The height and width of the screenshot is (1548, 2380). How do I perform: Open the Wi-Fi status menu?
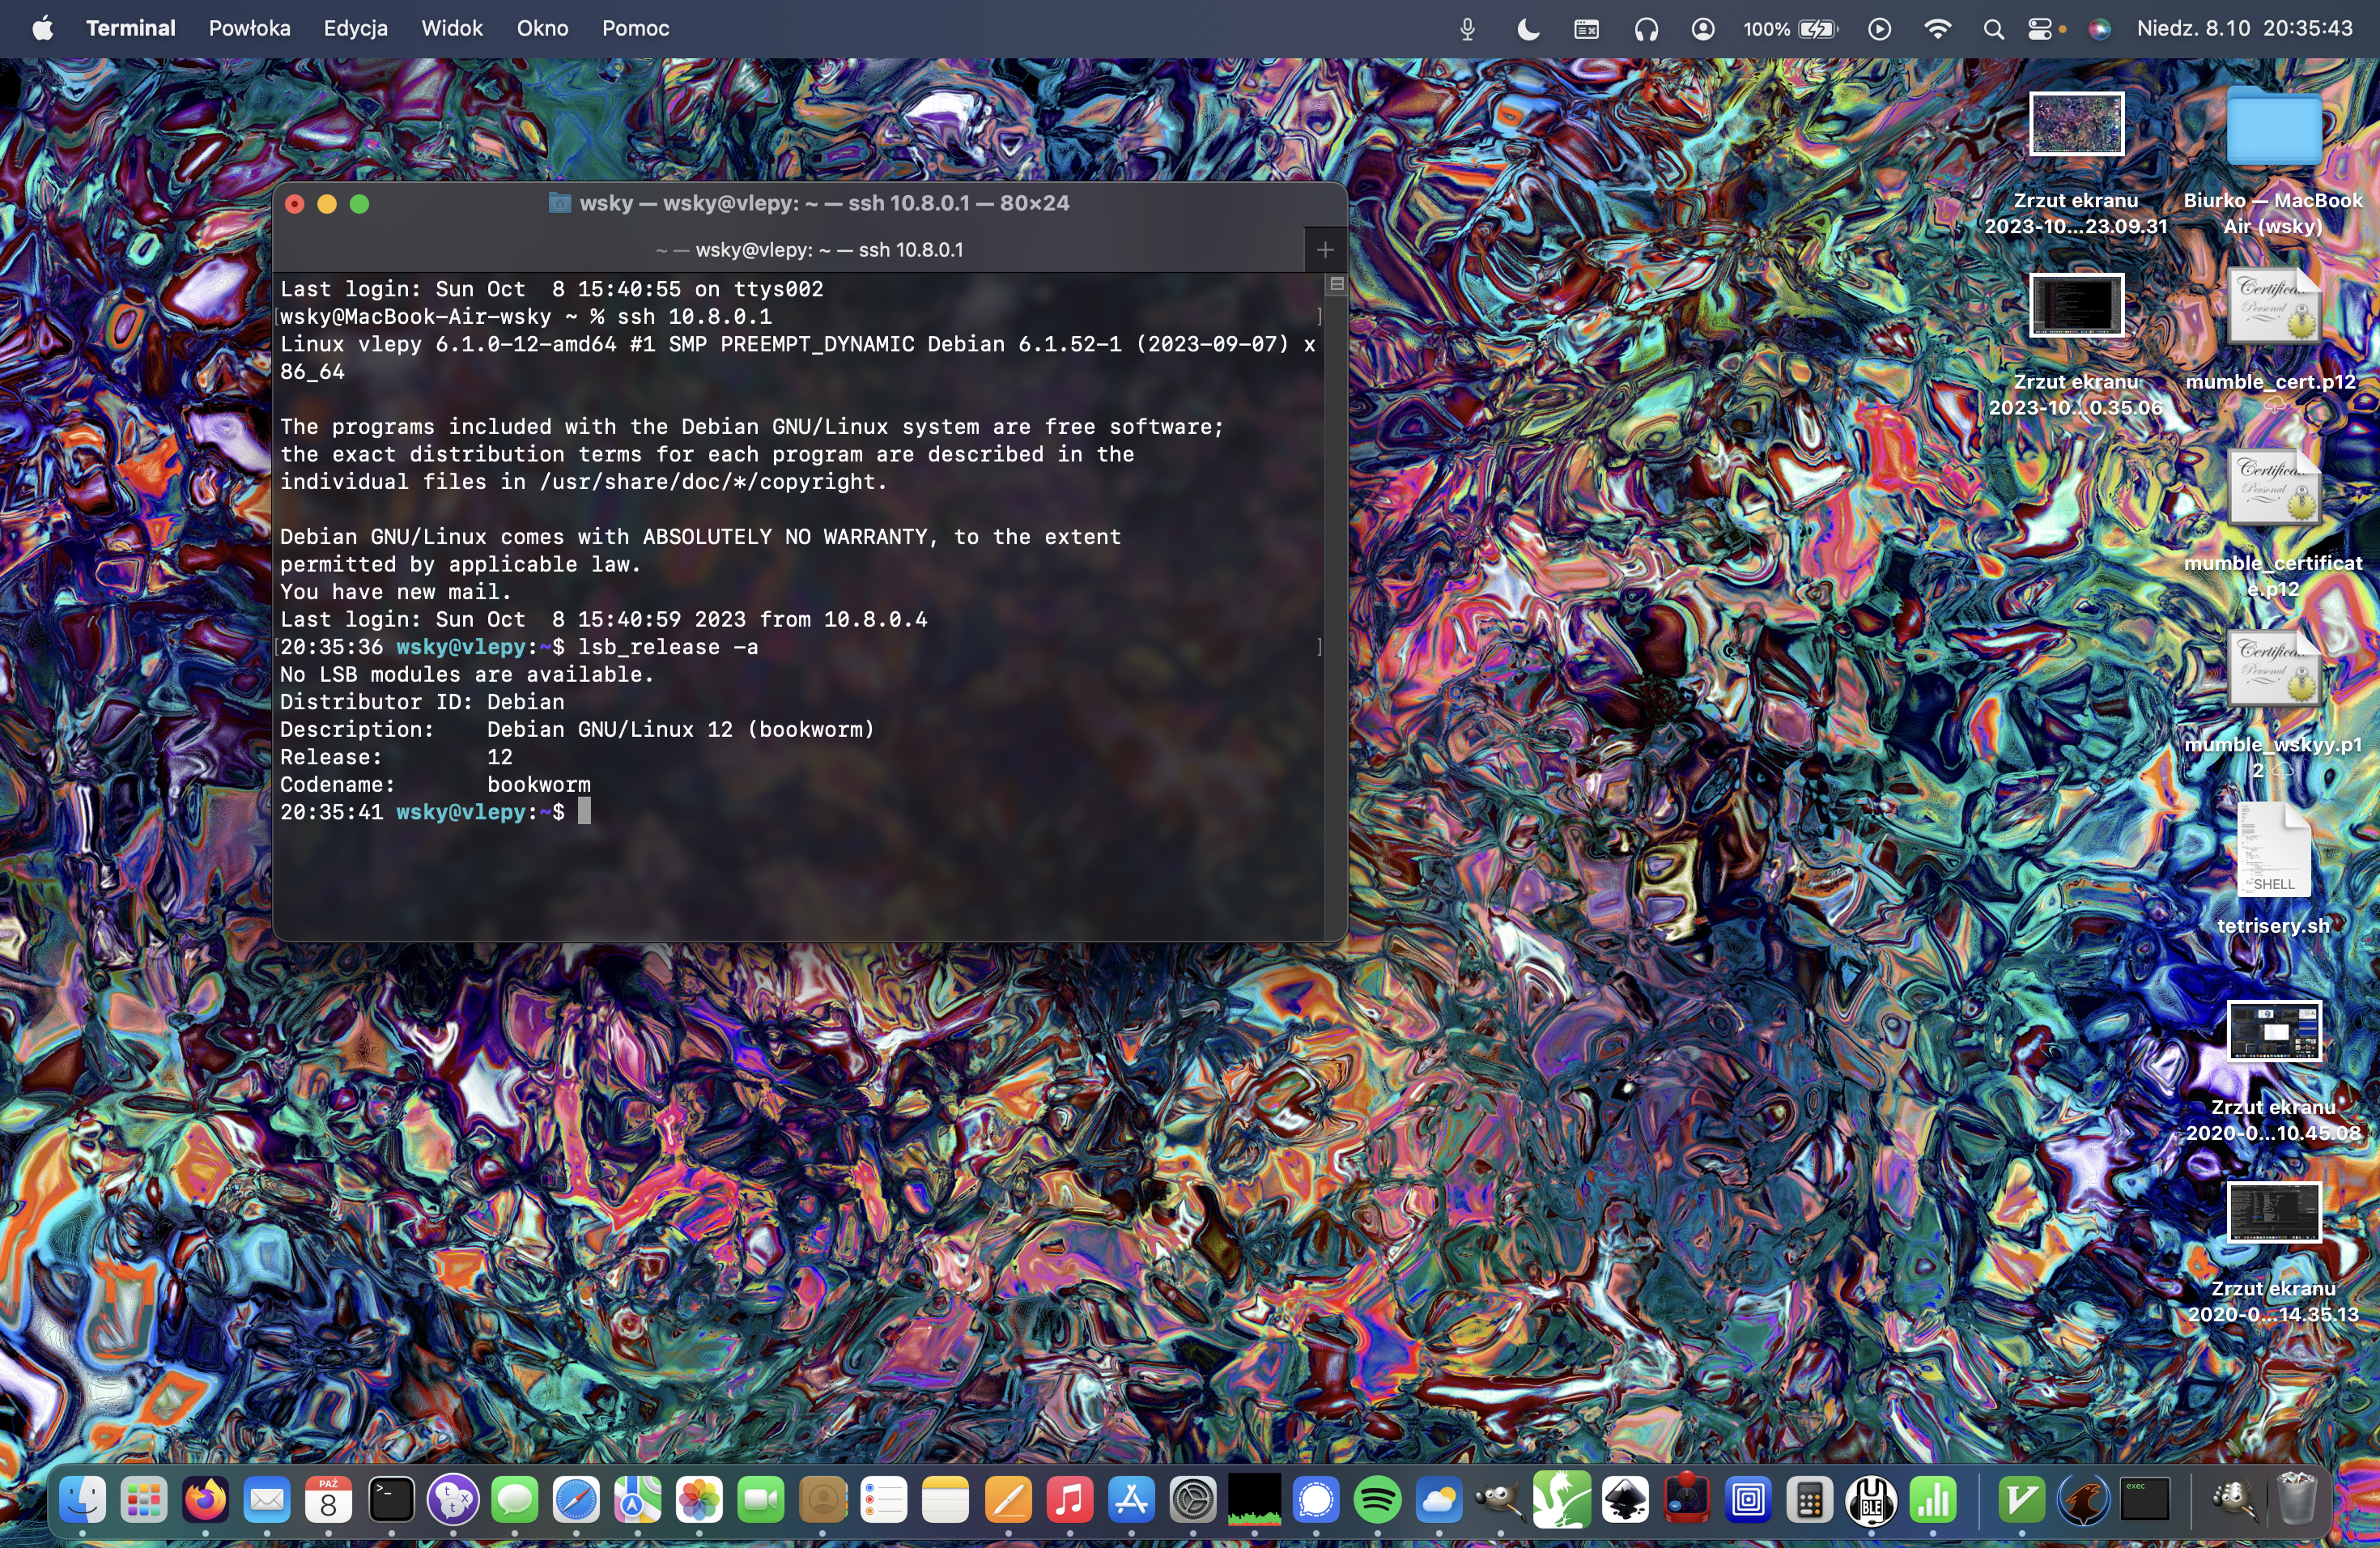click(1937, 29)
